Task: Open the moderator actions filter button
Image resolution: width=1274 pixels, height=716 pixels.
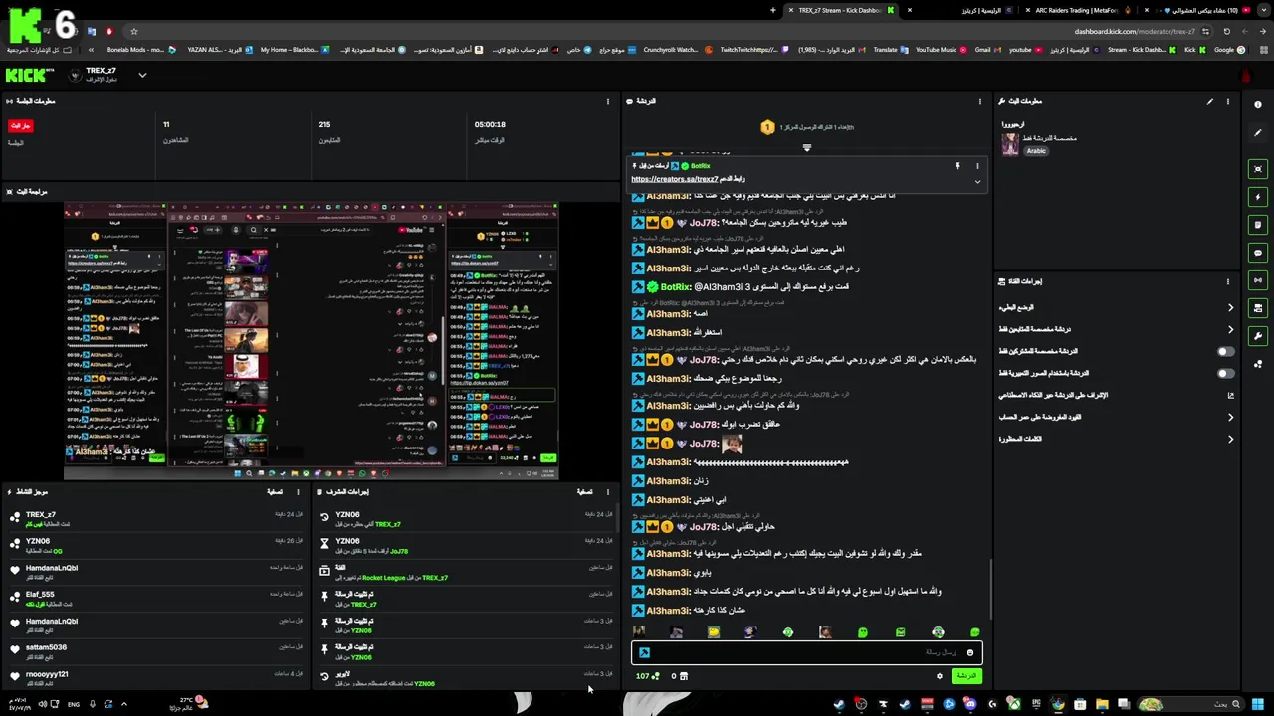Action: (585, 492)
